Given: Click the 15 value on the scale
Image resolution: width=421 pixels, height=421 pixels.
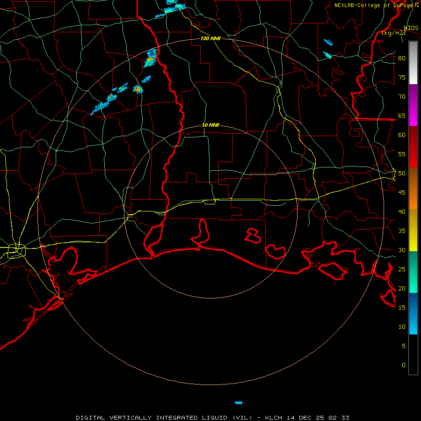Looking at the screenshot, I should (x=402, y=308).
